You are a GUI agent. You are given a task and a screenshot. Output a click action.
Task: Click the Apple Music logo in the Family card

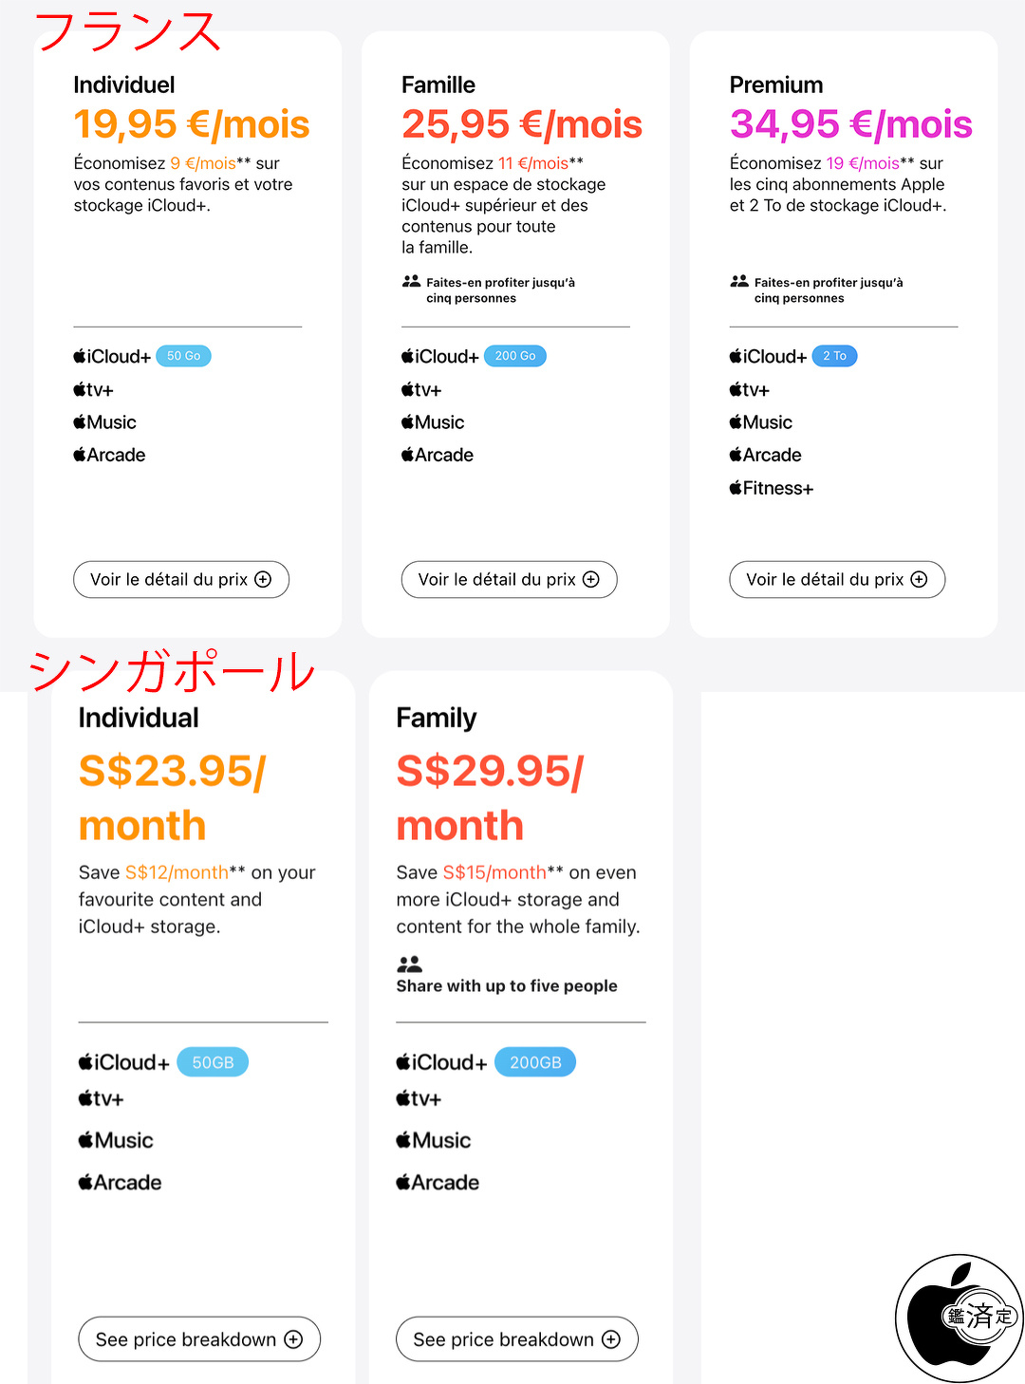(x=433, y=1140)
